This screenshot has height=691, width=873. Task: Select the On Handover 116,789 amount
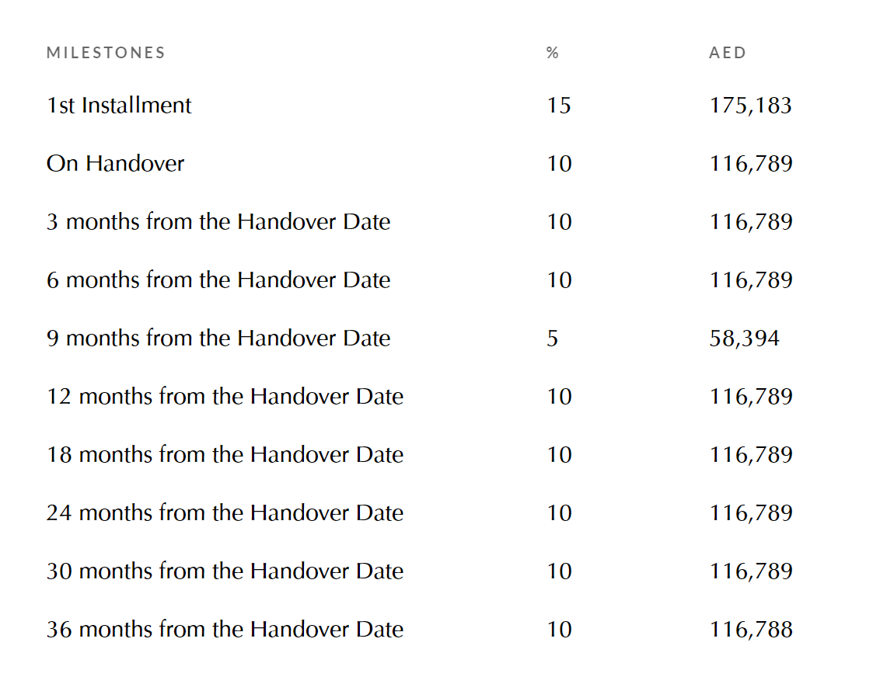pos(750,164)
